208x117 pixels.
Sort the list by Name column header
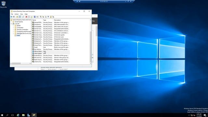click(34, 20)
